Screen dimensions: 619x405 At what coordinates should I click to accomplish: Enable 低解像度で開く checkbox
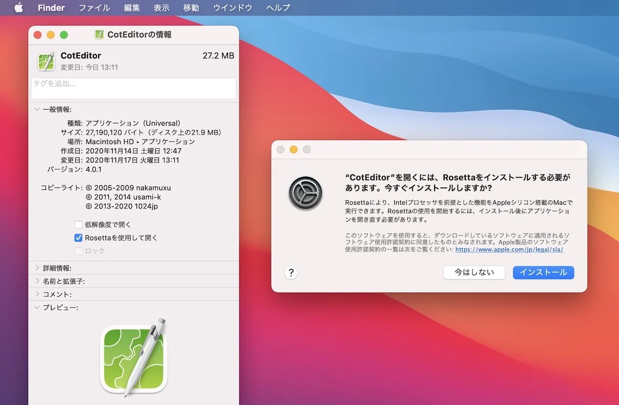coord(78,224)
